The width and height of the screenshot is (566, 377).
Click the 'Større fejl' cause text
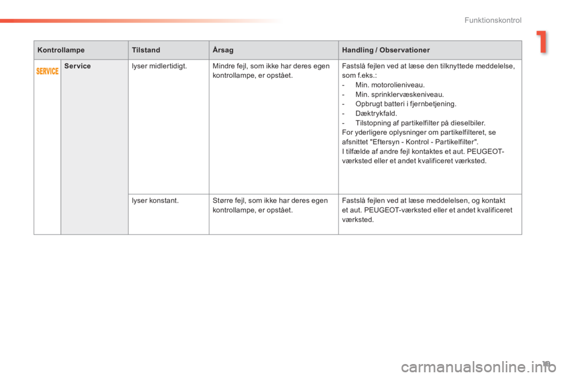tap(271, 205)
